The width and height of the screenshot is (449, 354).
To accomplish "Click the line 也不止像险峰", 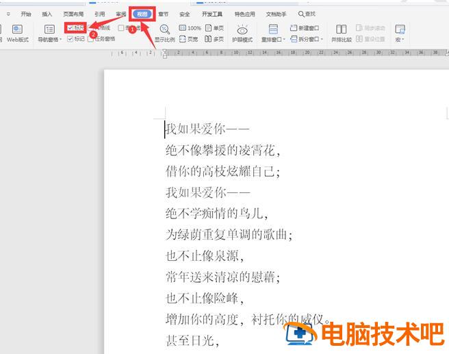I will pyautogui.click(x=205, y=298).
